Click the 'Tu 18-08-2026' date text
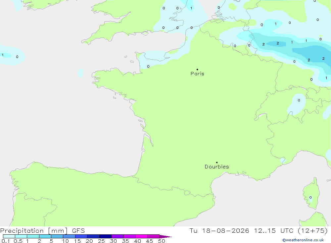The image size is (331, 243). pyautogui.click(x=219, y=230)
